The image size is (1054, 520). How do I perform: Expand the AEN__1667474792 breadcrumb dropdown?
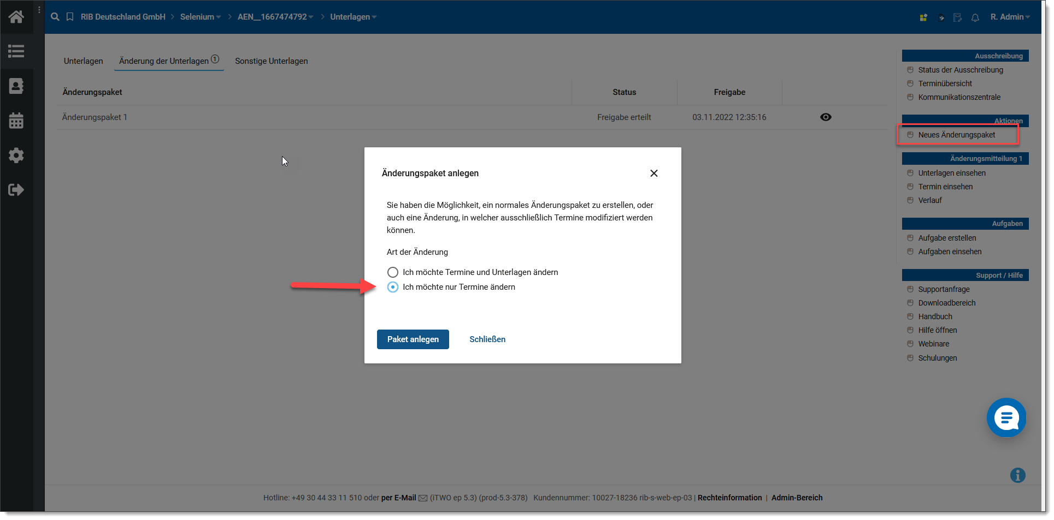(x=311, y=17)
